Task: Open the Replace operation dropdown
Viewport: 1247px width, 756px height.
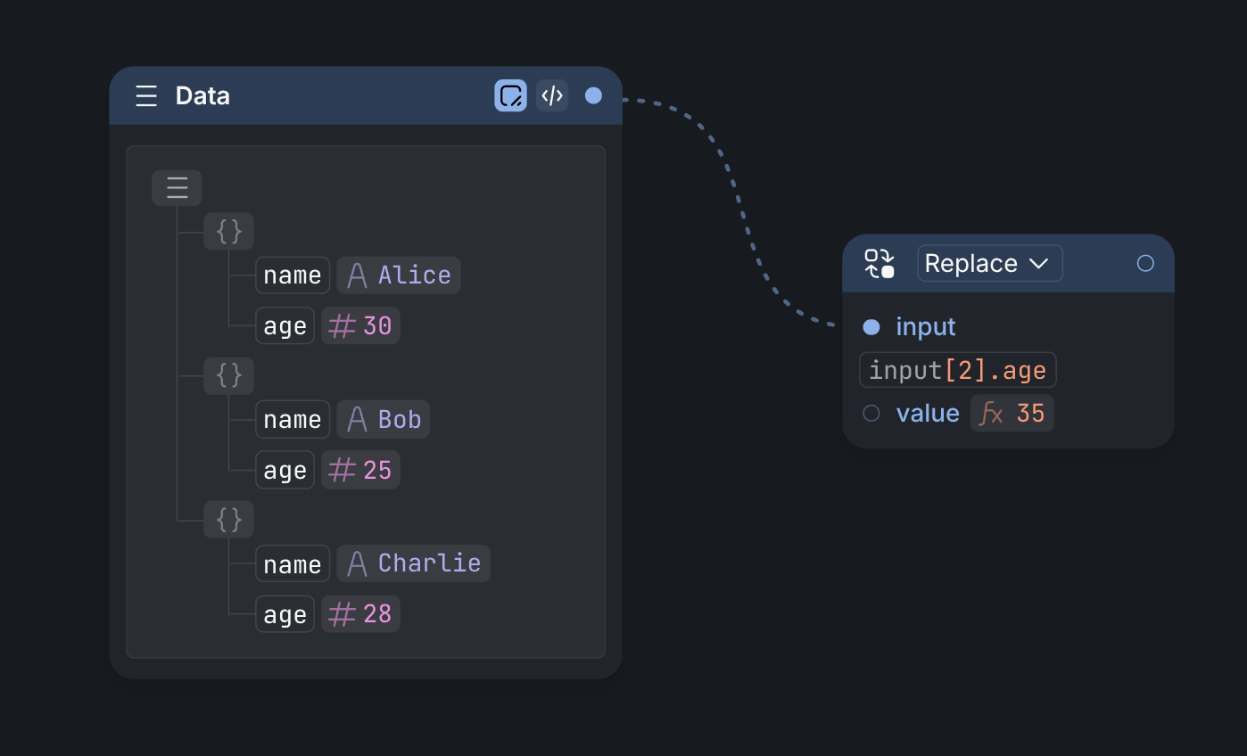Action: (x=989, y=264)
